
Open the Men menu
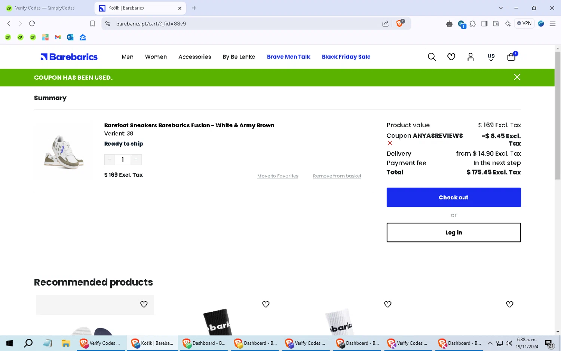click(128, 57)
